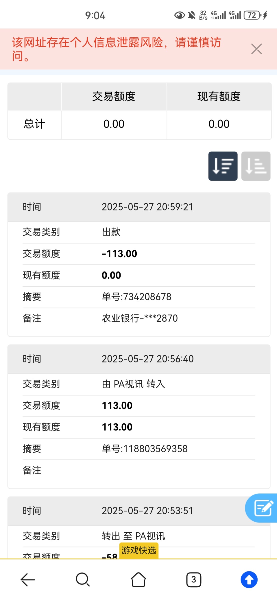Tap the 游戏快选 yellow tag
Screen dimensions: 277x600
(139, 550)
